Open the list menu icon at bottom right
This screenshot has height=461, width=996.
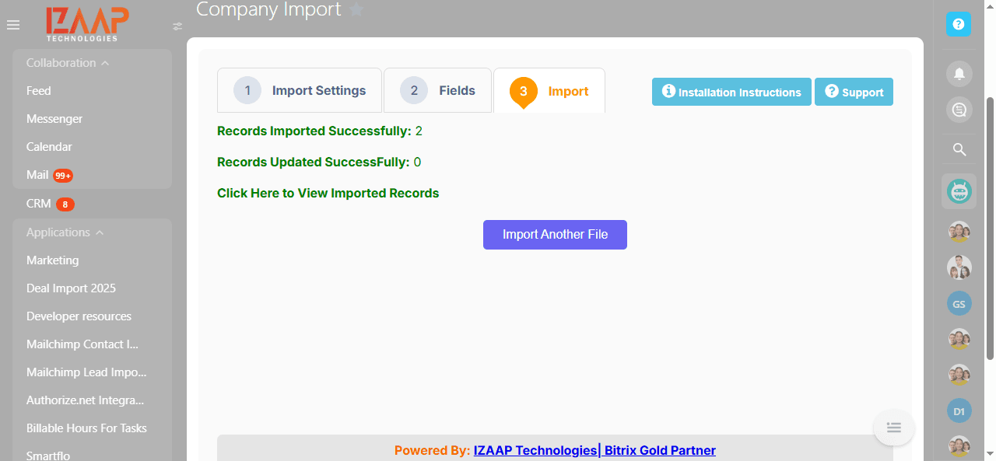[x=893, y=427]
